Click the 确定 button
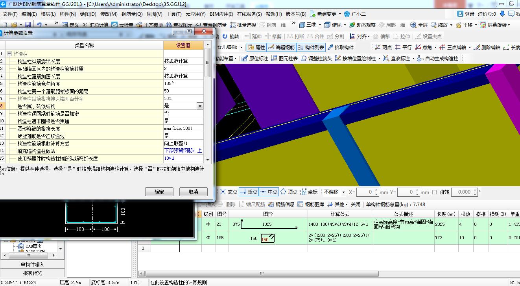This screenshot has width=520, height=286. (x=159, y=192)
